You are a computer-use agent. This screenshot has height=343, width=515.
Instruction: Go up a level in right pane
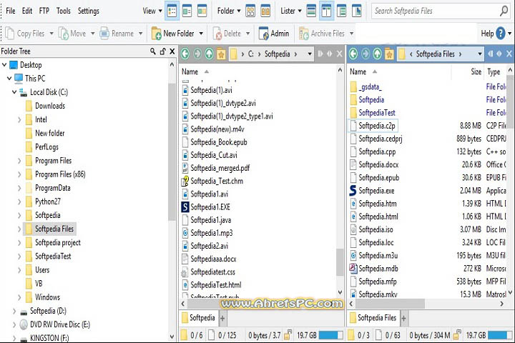click(x=378, y=54)
